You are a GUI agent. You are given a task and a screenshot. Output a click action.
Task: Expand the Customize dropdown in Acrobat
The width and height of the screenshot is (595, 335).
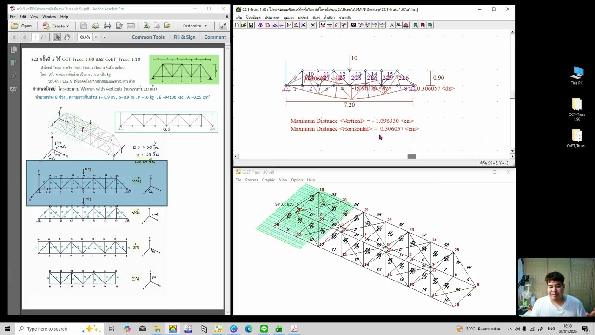pyautogui.click(x=195, y=26)
